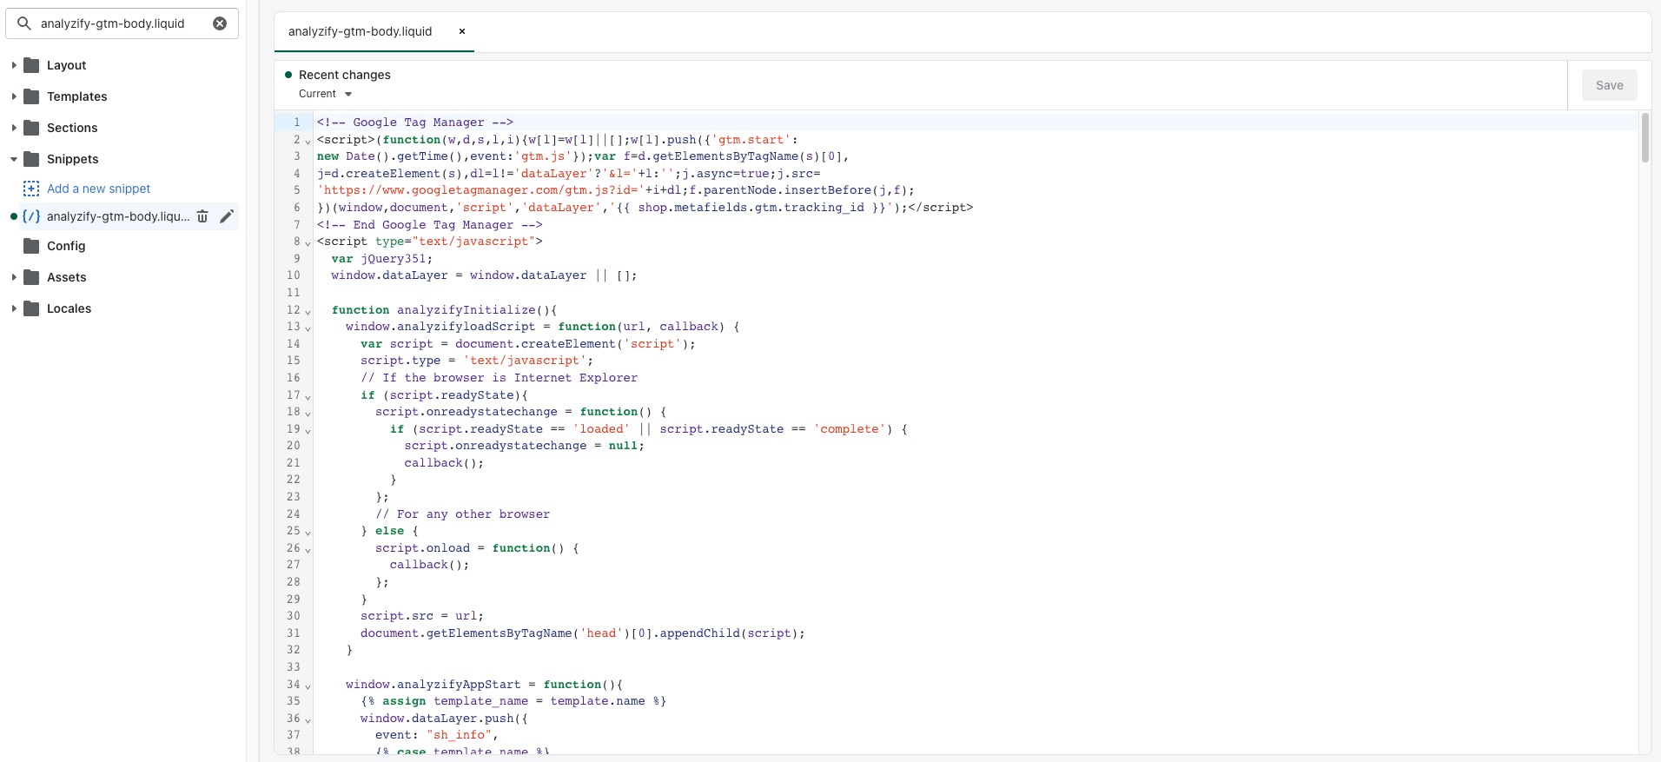Open the Current version dropdown

(326, 94)
